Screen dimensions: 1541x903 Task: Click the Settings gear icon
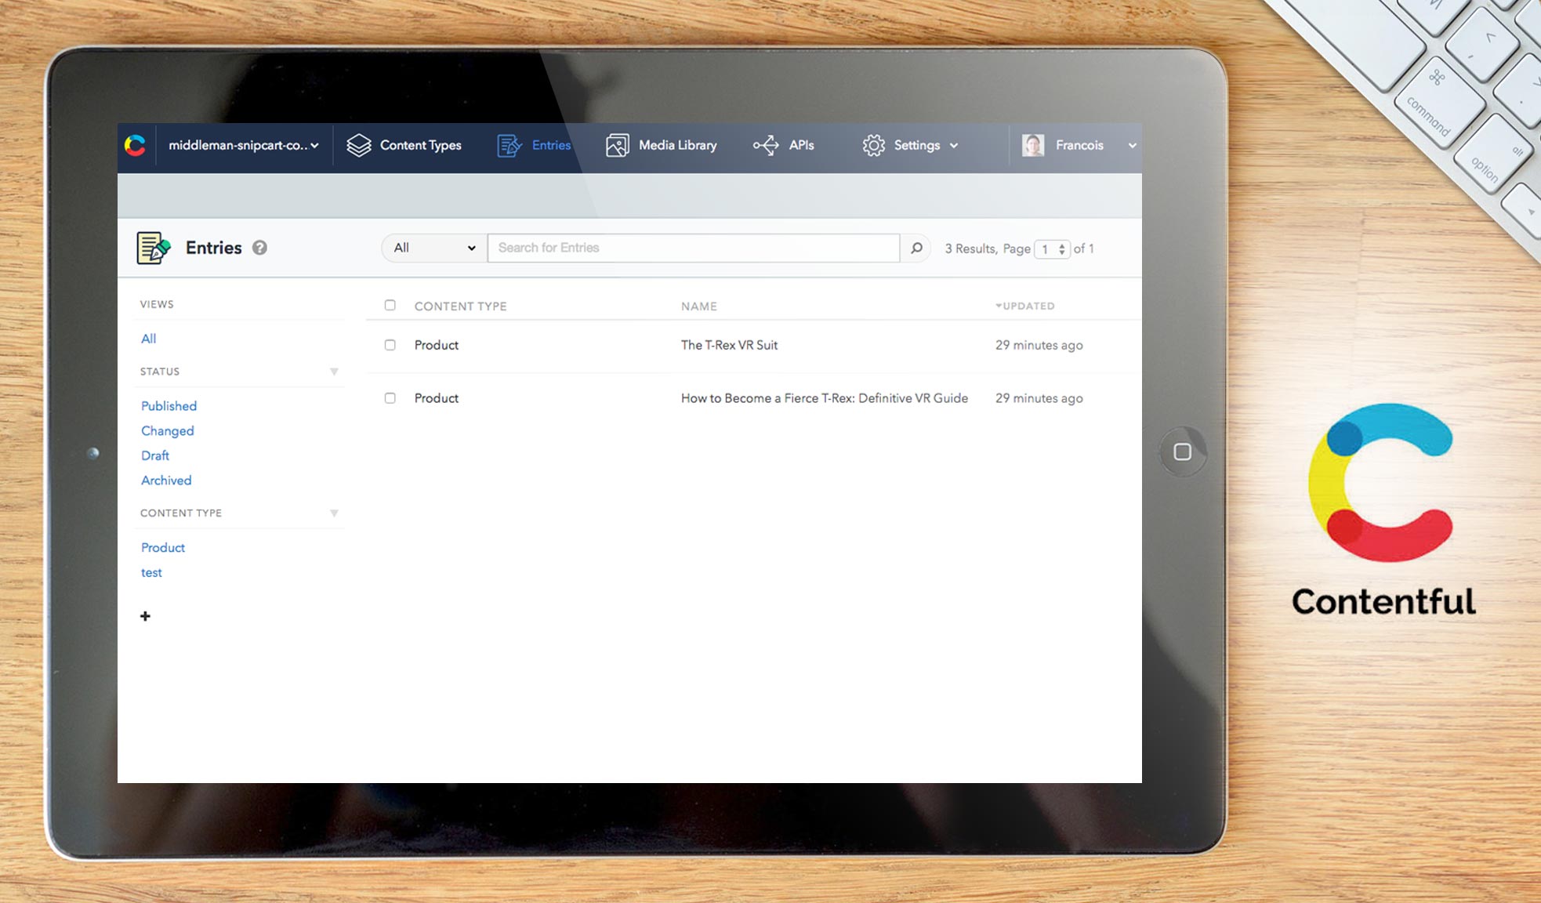(872, 145)
